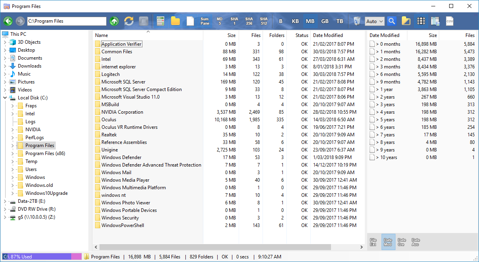
Task: Click the calculator icon on the toolbar
Action: (160, 21)
